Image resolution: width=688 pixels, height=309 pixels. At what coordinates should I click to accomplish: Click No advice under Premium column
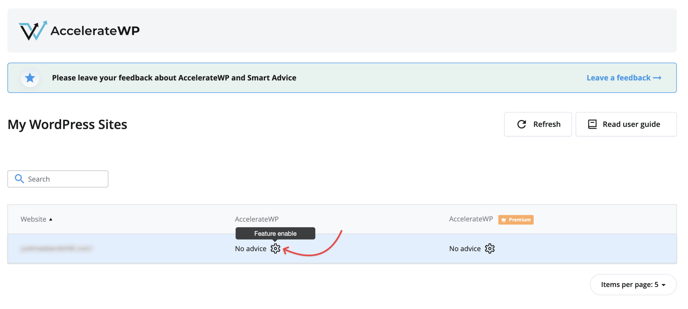(465, 249)
